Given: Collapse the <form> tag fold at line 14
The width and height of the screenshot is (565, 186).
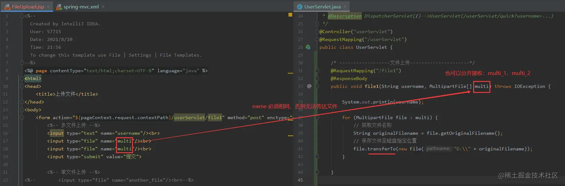Looking at the screenshot, I should 23,117.
